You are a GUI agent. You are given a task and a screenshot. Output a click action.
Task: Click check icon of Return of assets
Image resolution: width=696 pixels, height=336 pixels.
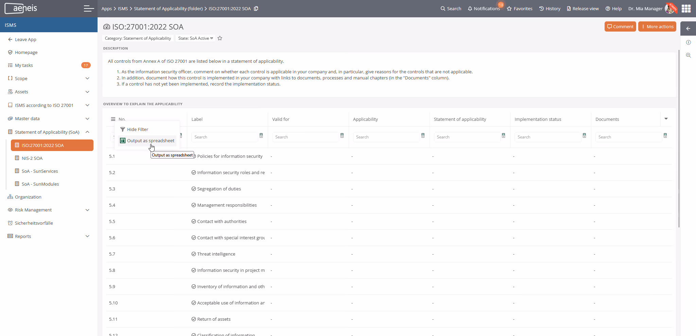tap(194, 319)
